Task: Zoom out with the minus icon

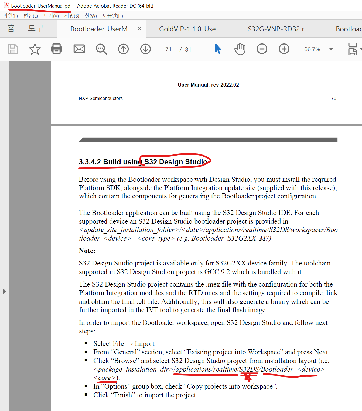Action: click(x=262, y=49)
